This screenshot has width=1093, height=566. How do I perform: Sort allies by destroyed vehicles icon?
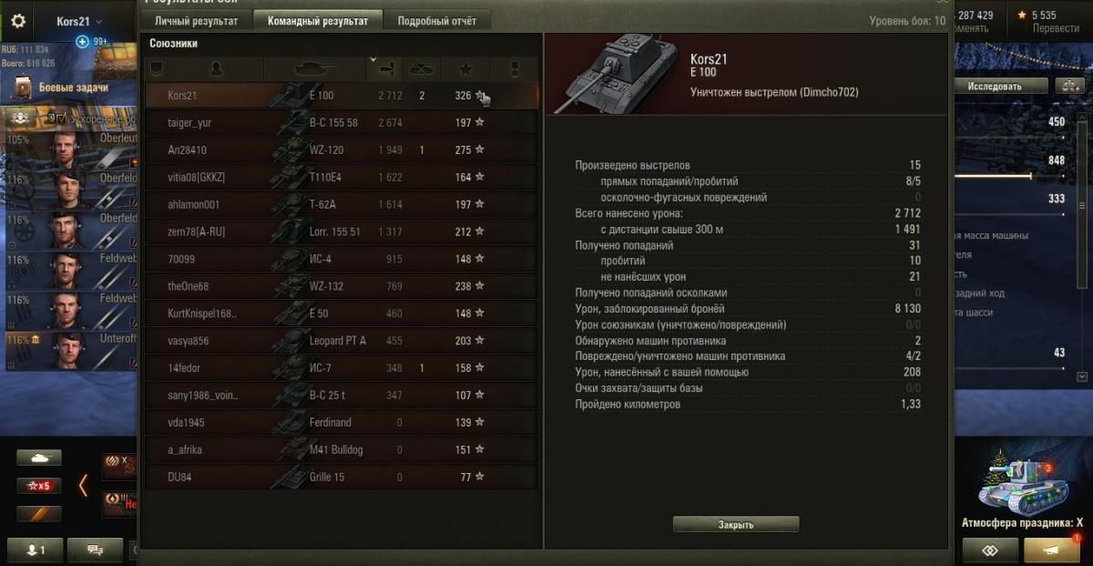tap(422, 68)
